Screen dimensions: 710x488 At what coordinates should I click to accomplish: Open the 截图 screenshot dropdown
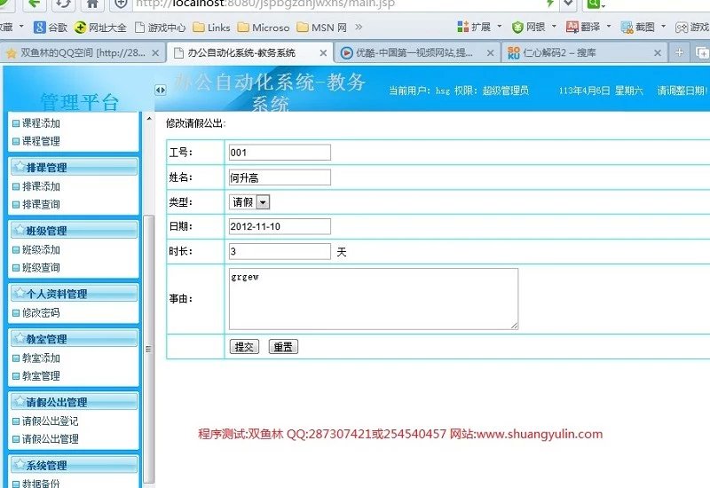(x=643, y=28)
